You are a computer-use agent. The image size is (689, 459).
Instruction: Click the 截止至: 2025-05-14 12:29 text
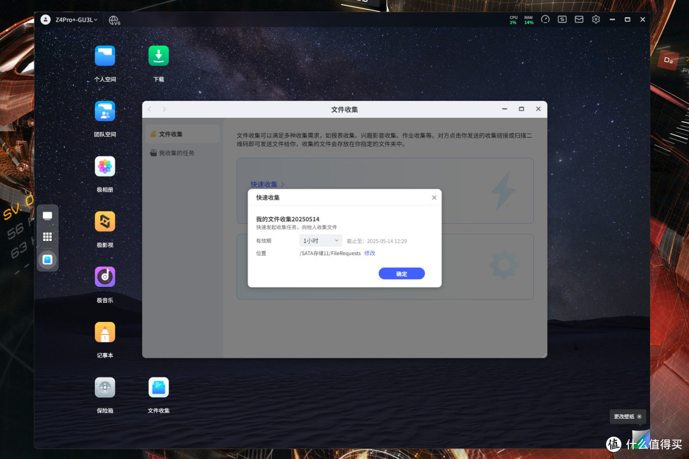[x=376, y=241]
